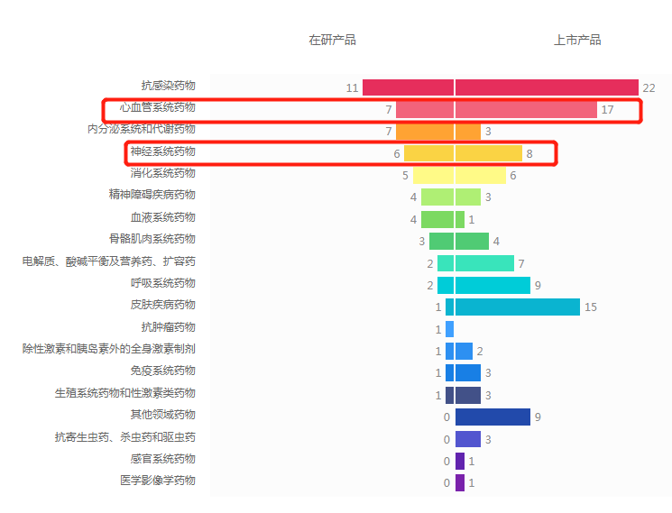
Task: Click the 皮肤疾病药物 marketed bar showing 15
Action: (518, 307)
